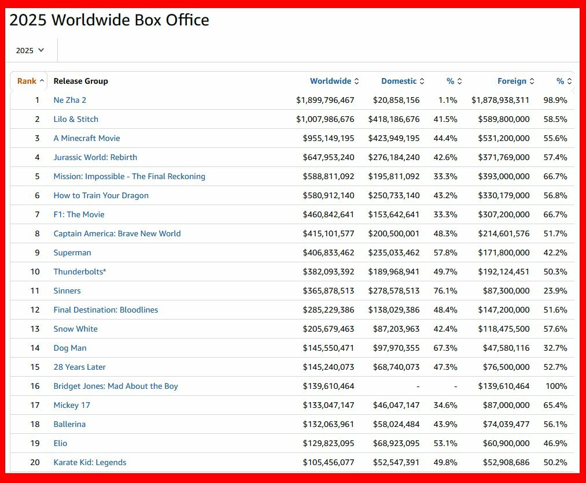Select the 76.1% domestic share cell
Viewport: 586px width, 483px height.
coord(445,291)
